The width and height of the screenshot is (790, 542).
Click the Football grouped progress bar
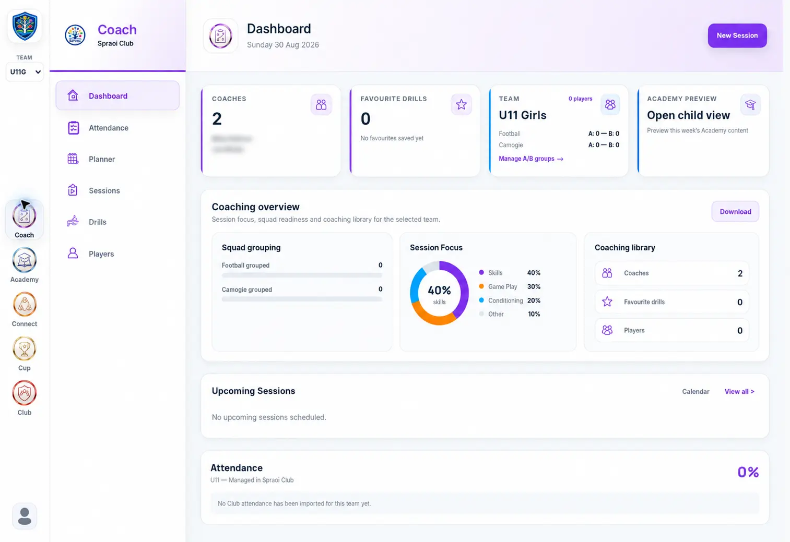pos(302,275)
